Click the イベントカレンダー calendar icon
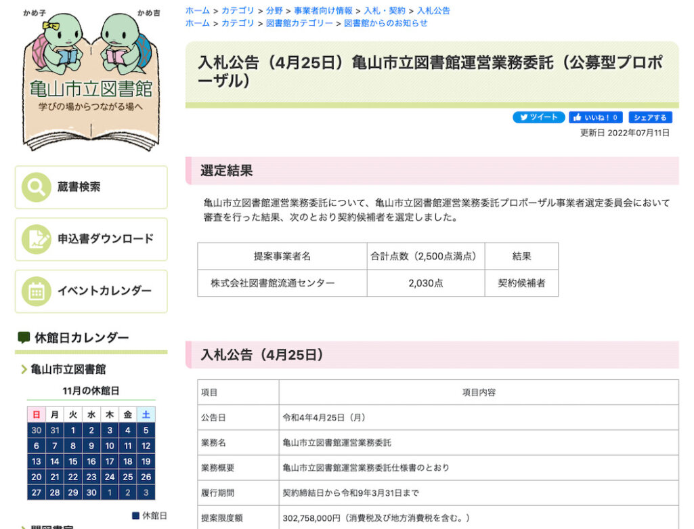 pyautogui.click(x=37, y=291)
